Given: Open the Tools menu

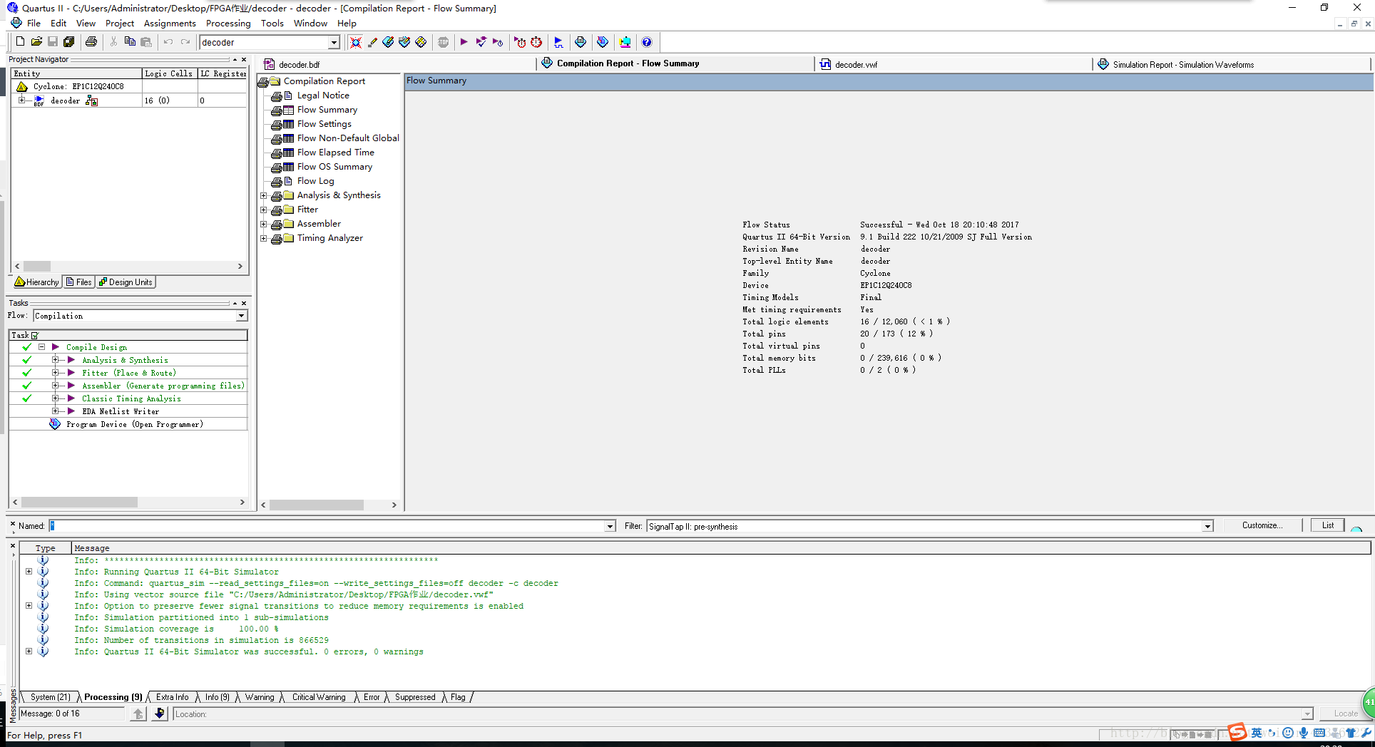Looking at the screenshot, I should coord(272,24).
